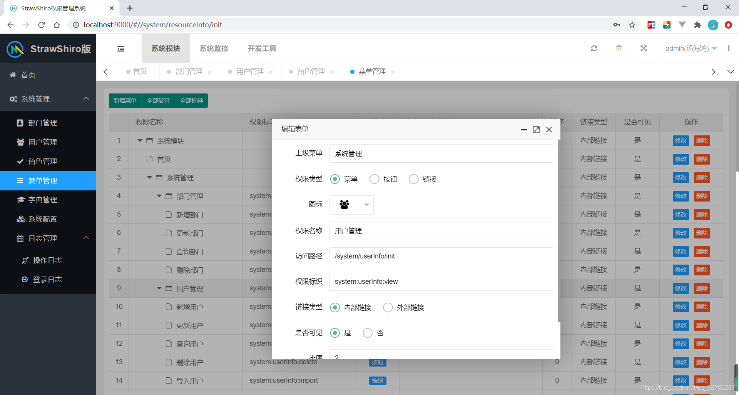
Task: Open the icon picker dropdown arrow
Action: tap(366, 205)
